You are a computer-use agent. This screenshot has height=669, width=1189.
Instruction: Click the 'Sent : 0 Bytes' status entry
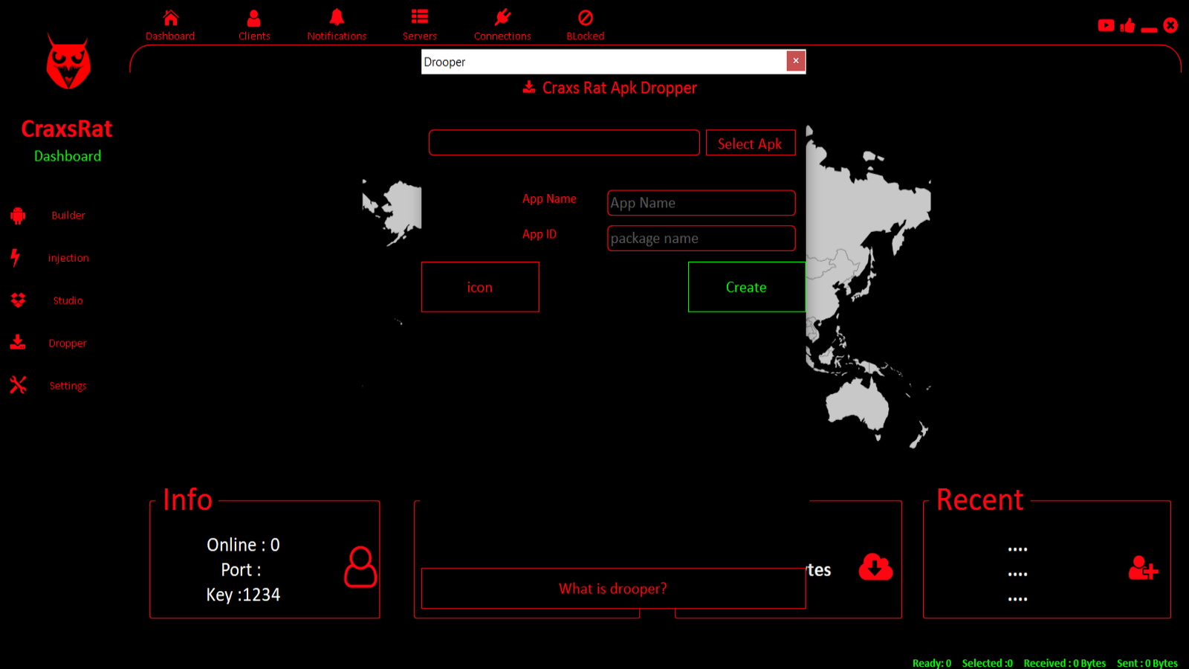pyautogui.click(x=1147, y=663)
